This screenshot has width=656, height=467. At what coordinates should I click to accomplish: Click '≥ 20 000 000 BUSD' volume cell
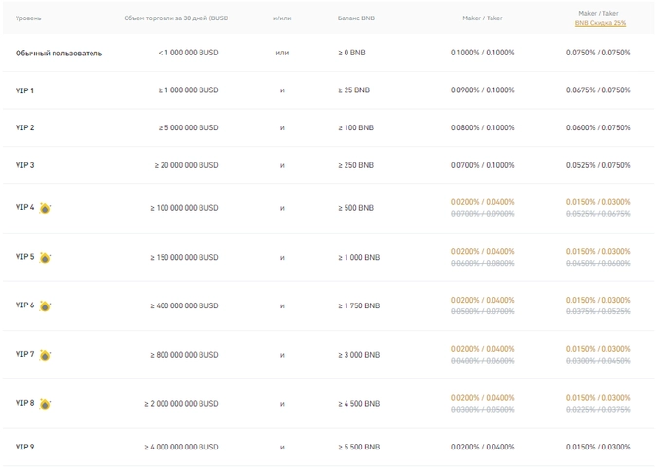point(186,165)
